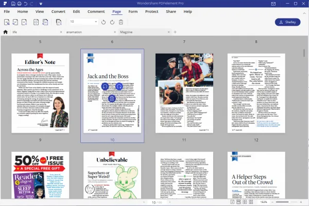Open the quick access customize dropdown
This screenshot has width=309, height=206.
[x=41, y=4]
